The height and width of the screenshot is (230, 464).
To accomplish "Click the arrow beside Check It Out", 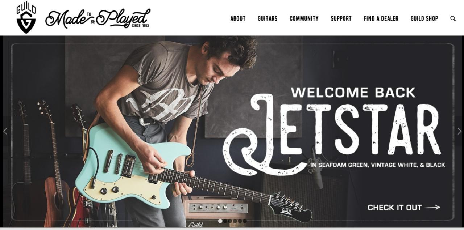I will (x=432, y=208).
